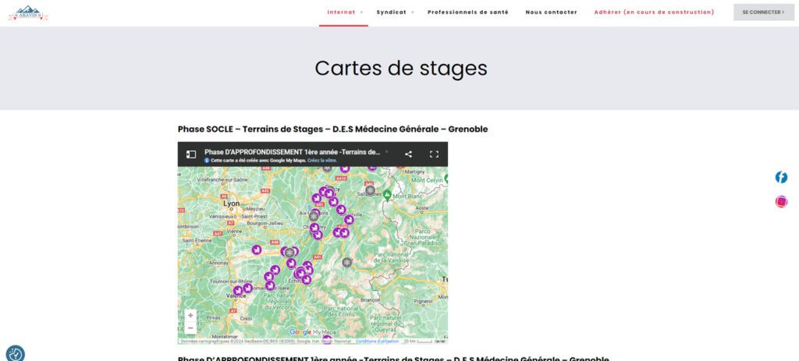This screenshot has height=361, width=799.
Task: Click the "Phase SOCLE – Terrains de Stages" heading
Action: pyautogui.click(x=332, y=129)
